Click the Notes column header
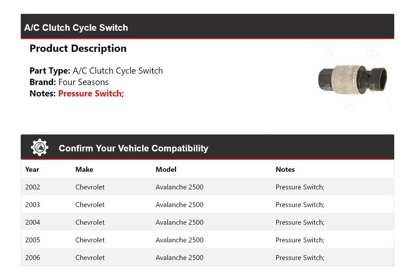 tap(285, 169)
